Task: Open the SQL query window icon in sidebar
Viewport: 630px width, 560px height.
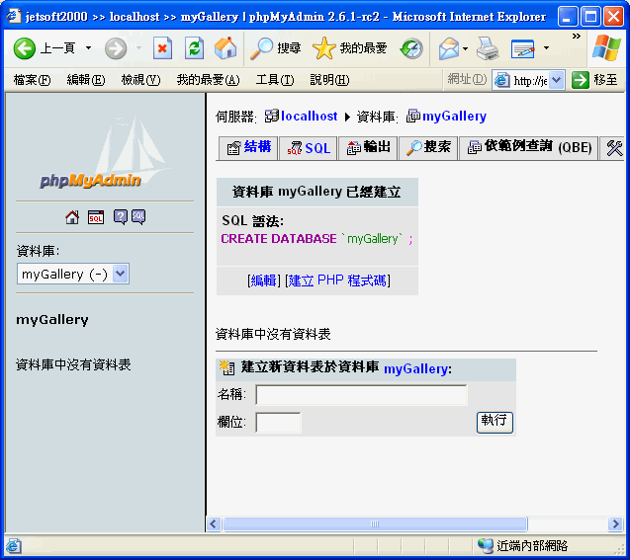Action: click(96, 217)
